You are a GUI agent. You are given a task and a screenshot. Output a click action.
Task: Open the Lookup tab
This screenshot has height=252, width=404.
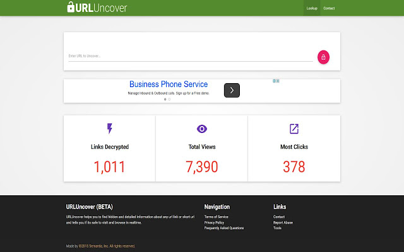pyautogui.click(x=312, y=8)
